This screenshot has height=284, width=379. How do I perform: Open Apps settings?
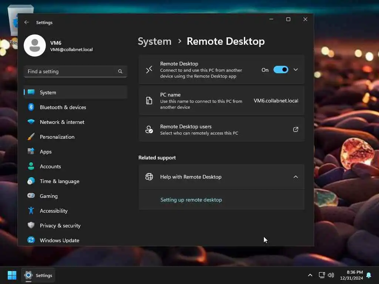point(76,152)
